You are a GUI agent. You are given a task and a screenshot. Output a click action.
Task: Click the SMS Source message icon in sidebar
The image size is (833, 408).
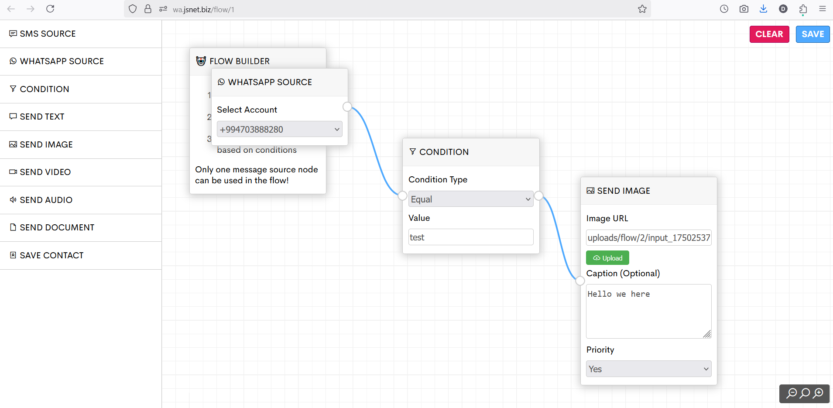tap(13, 34)
